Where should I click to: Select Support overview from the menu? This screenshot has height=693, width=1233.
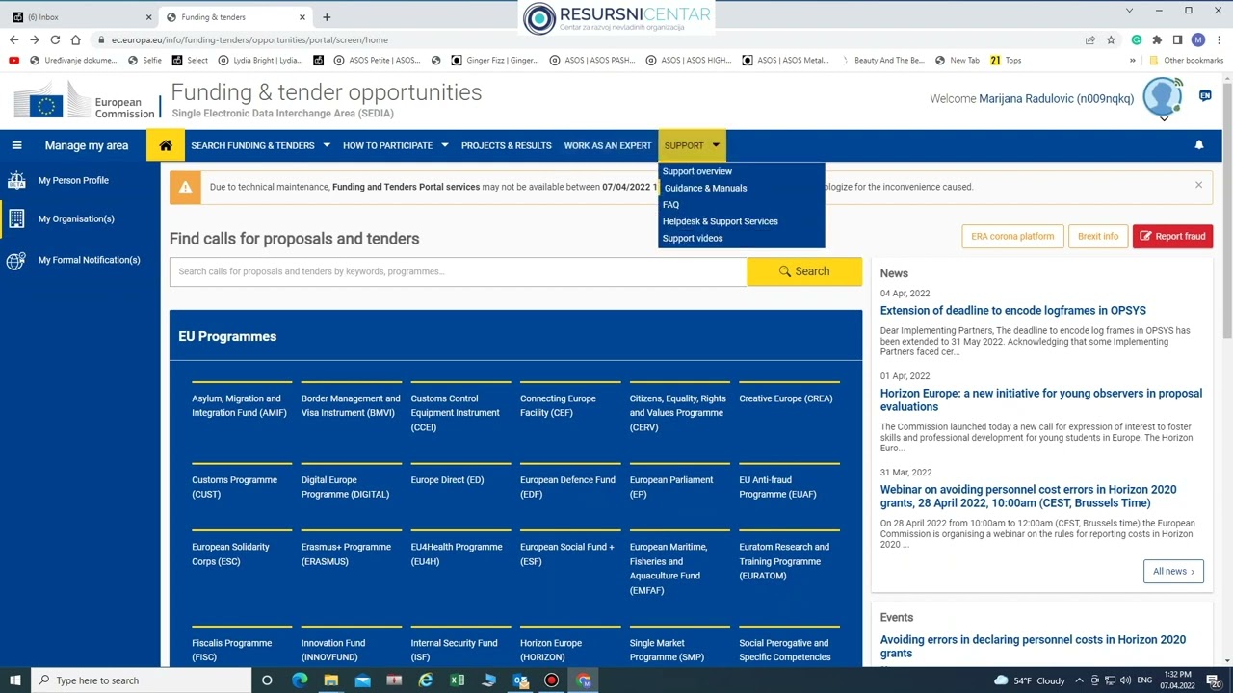tap(697, 171)
